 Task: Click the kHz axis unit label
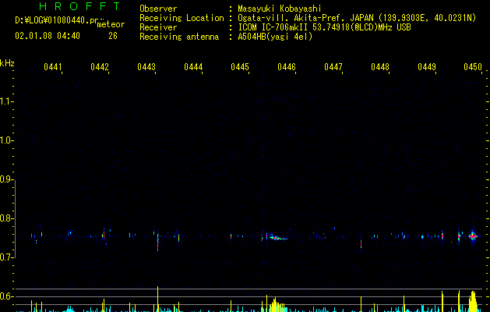click(7, 63)
